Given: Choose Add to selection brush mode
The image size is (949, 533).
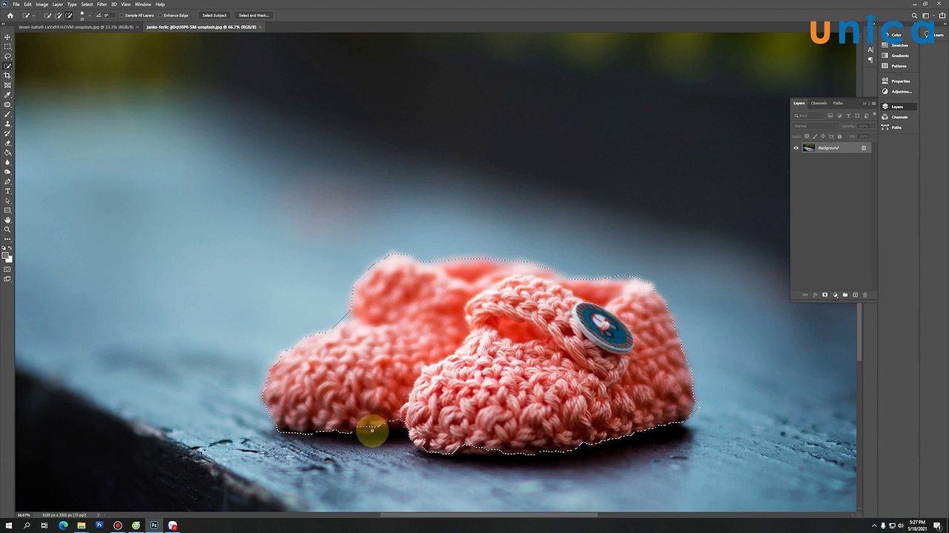Looking at the screenshot, I should 59,15.
